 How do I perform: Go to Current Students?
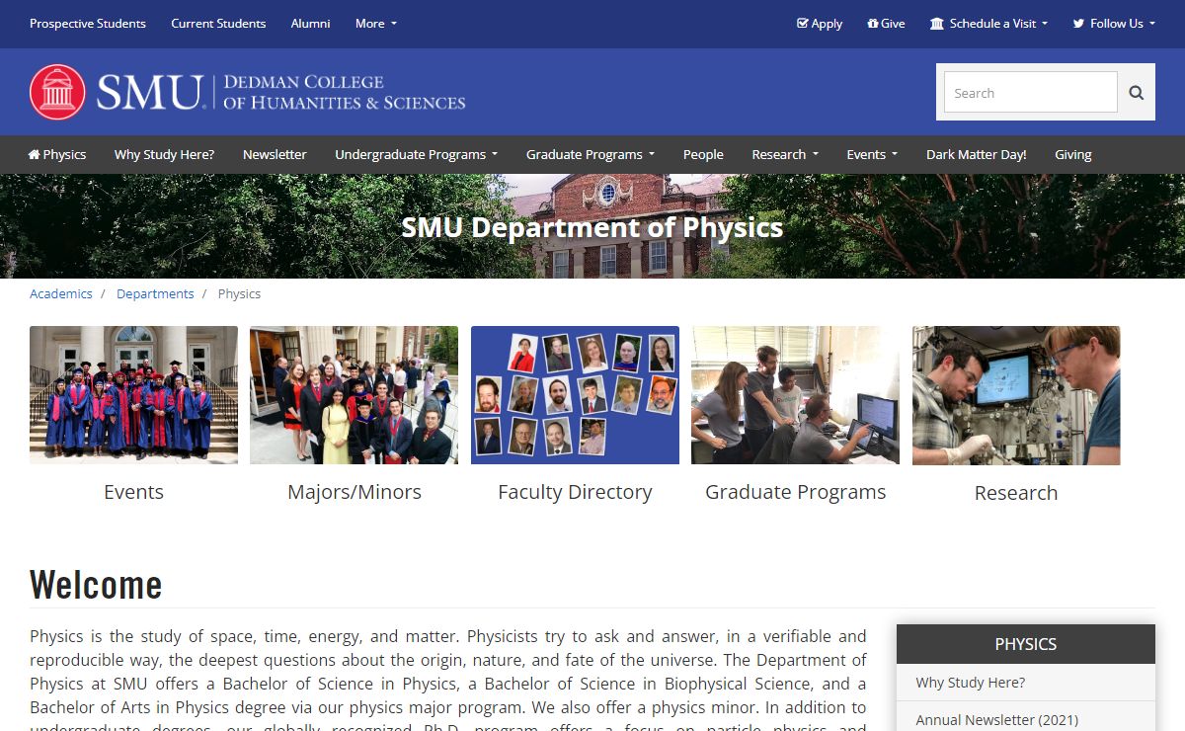click(x=218, y=24)
